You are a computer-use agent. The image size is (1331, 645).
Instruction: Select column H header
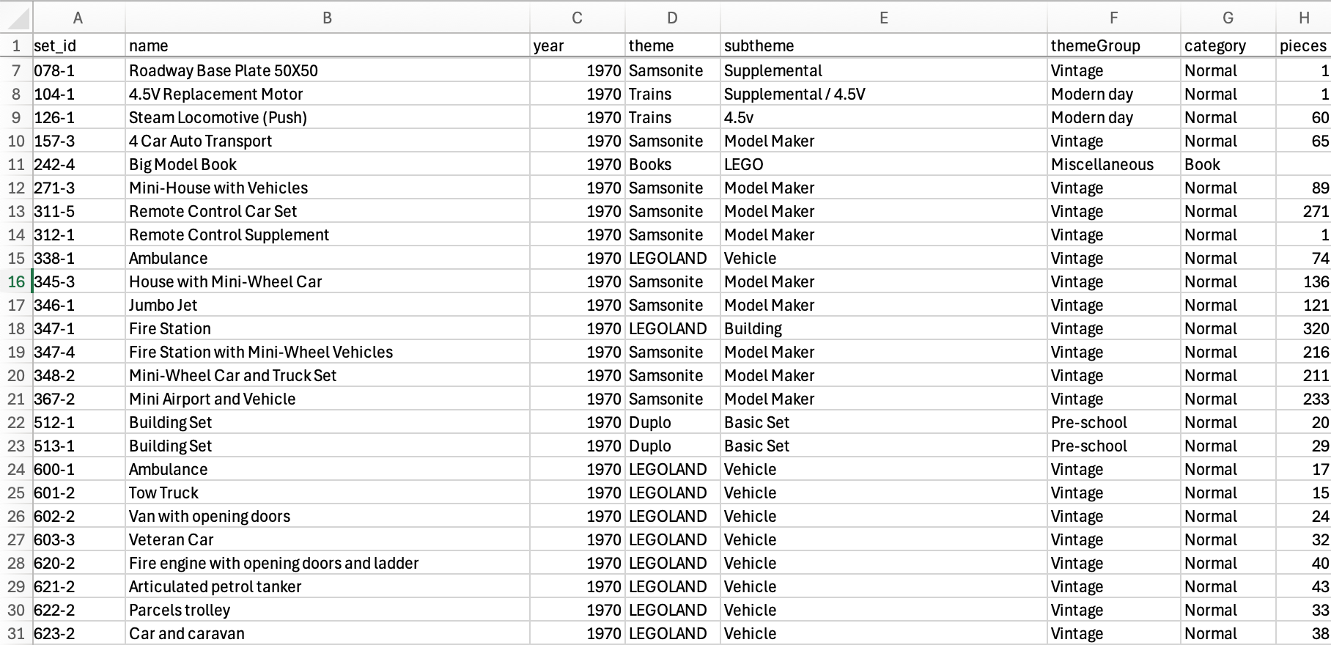point(1304,18)
